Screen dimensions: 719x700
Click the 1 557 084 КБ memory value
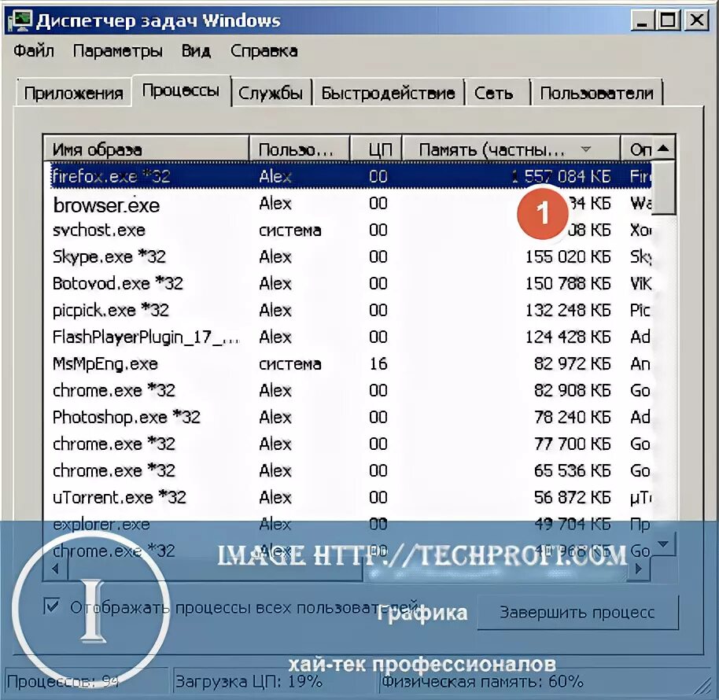point(561,176)
